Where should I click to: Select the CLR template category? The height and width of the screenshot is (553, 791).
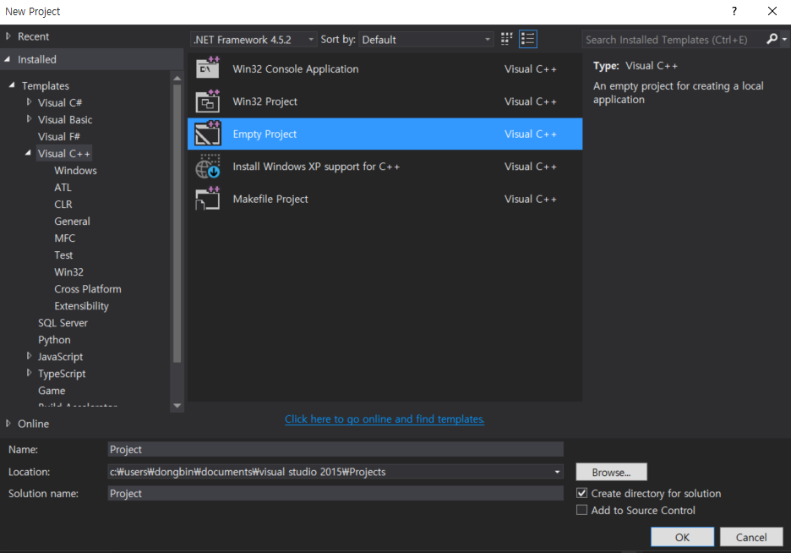coord(63,205)
